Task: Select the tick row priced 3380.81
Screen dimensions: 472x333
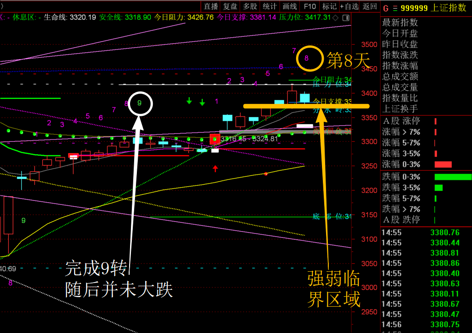Action: (426, 253)
